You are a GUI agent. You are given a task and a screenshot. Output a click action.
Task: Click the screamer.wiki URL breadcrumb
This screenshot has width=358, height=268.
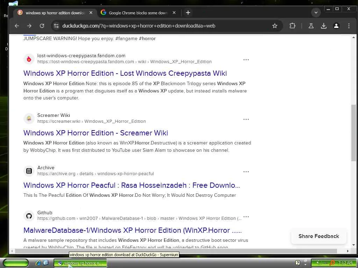92,121
